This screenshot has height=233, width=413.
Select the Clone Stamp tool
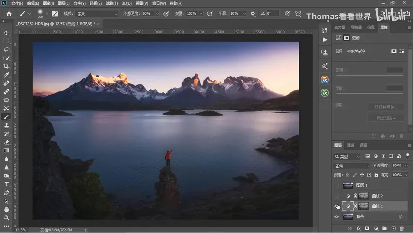6,125
